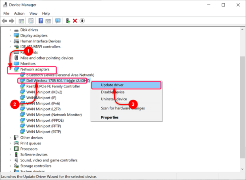Select WAN Miniport (IKEv2) entry
Image resolution: width=246 pixels, height=180 pixels.
(44, 92)
